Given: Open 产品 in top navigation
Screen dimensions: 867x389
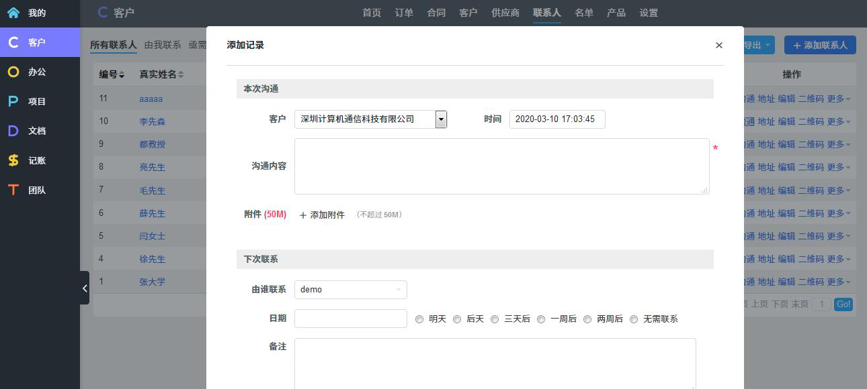Looking at the screenshot, I should point(616,13).
